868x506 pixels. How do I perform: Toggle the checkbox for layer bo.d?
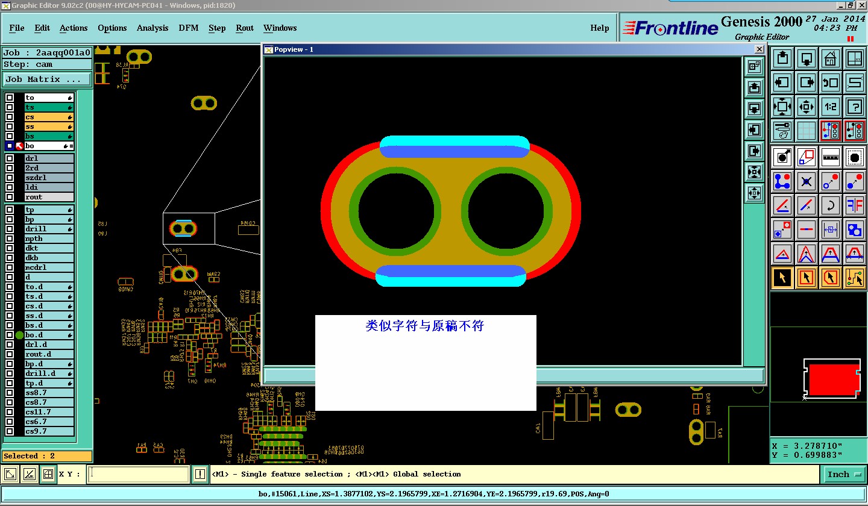10,335
